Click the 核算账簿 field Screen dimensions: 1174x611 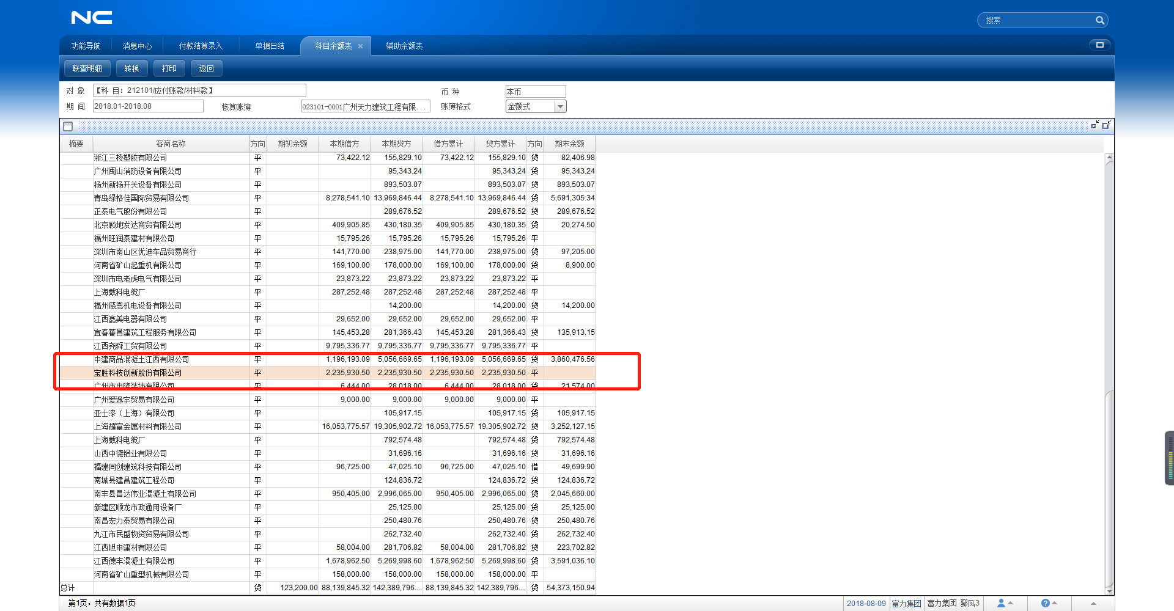click(x=366, y=107)
